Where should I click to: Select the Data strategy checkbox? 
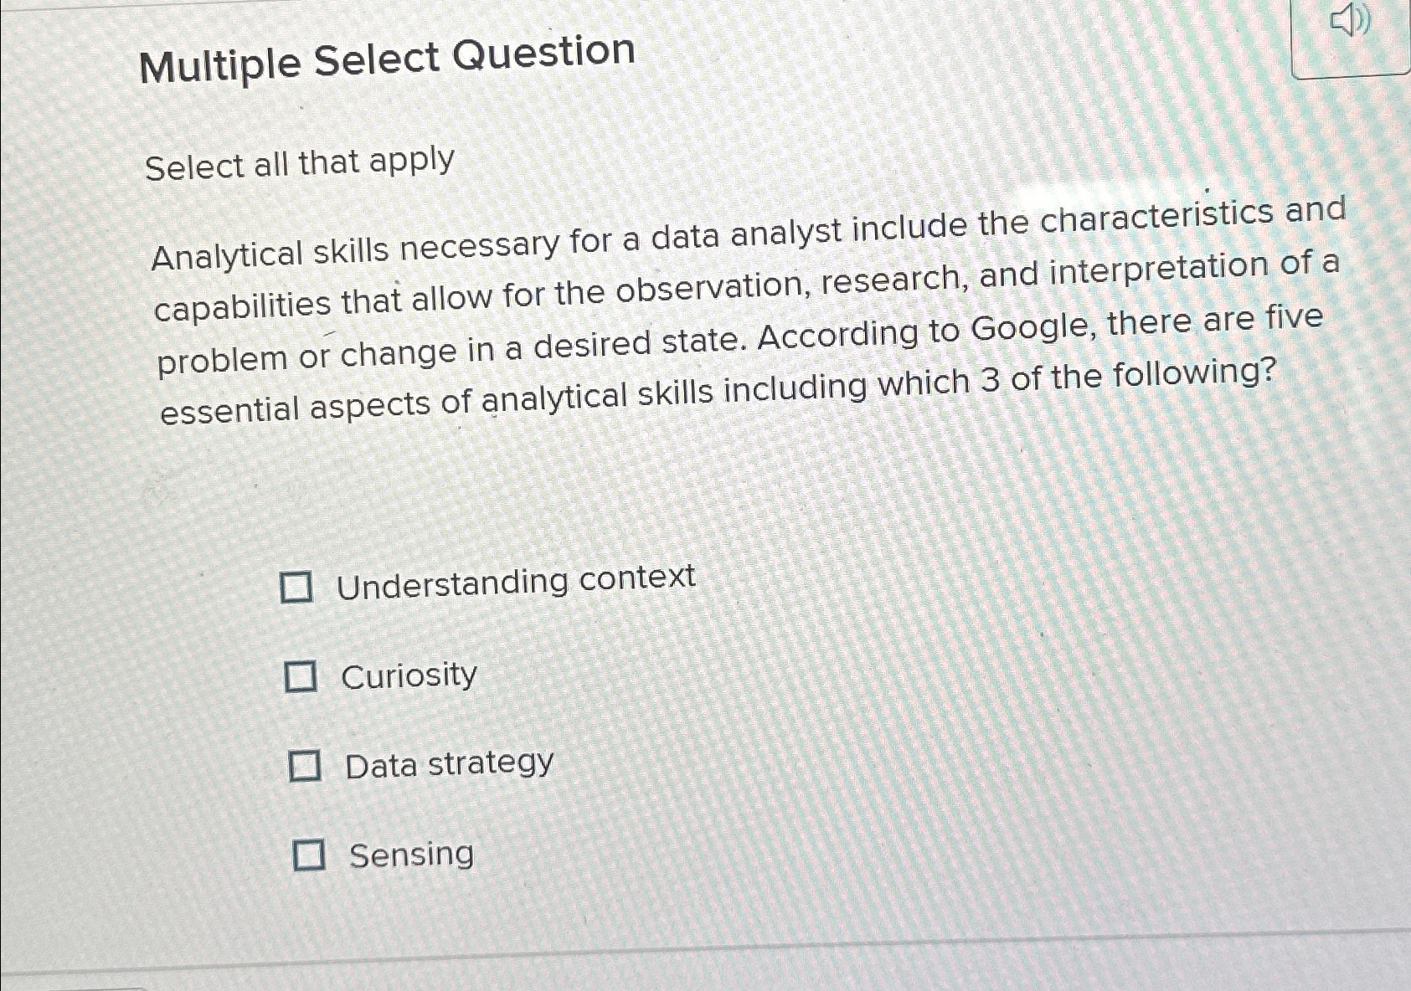point(304,766)
